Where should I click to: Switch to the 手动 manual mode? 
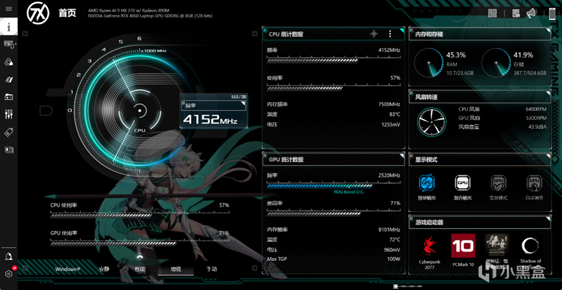click(211, 269)
